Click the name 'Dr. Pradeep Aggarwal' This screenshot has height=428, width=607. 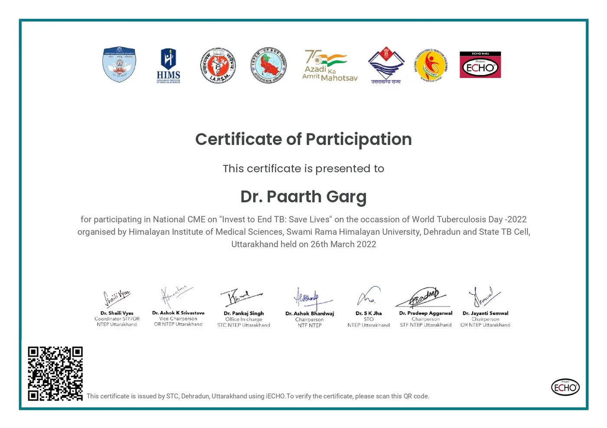point(426,313)
